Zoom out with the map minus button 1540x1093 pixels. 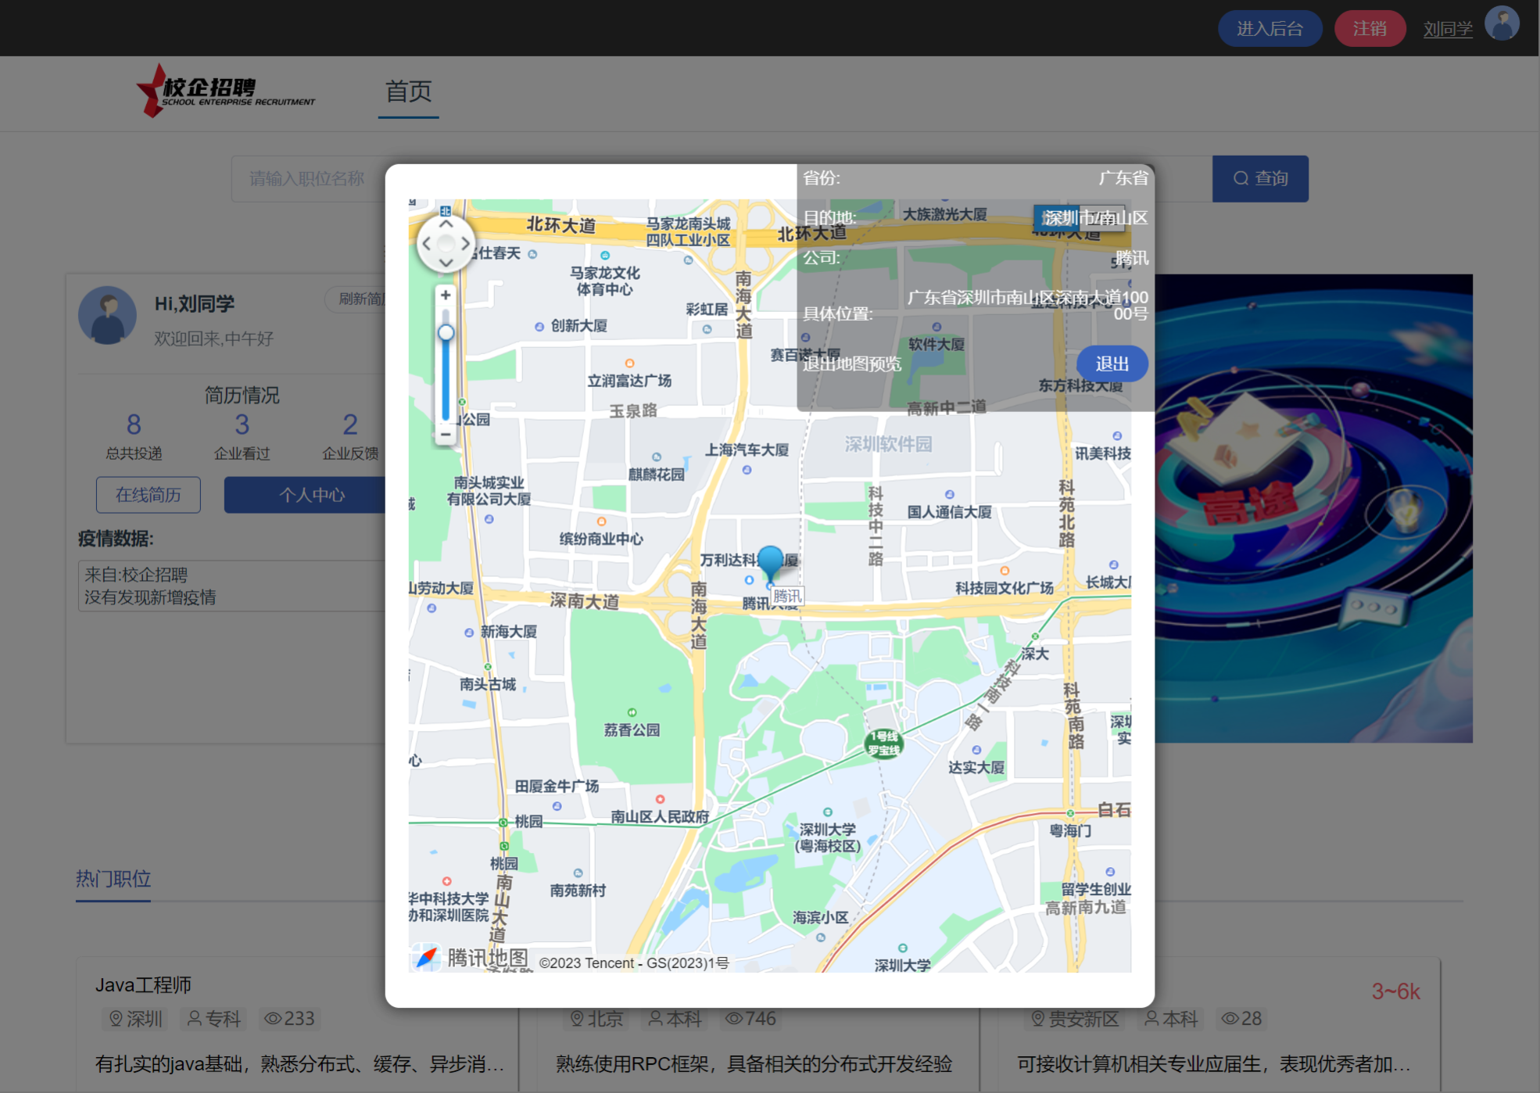coord(446,434)
